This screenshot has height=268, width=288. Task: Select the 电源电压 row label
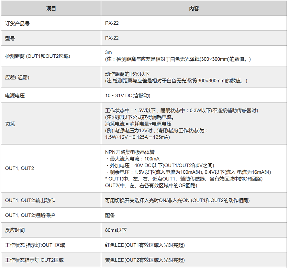[15, 96]
